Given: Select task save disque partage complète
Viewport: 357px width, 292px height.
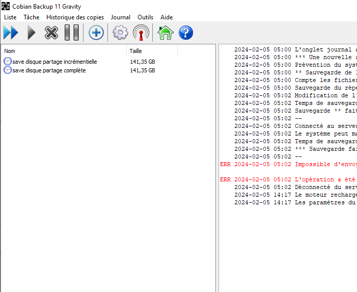Looking at the screenshot, I should pyautogui.click(x=79, y=70).
